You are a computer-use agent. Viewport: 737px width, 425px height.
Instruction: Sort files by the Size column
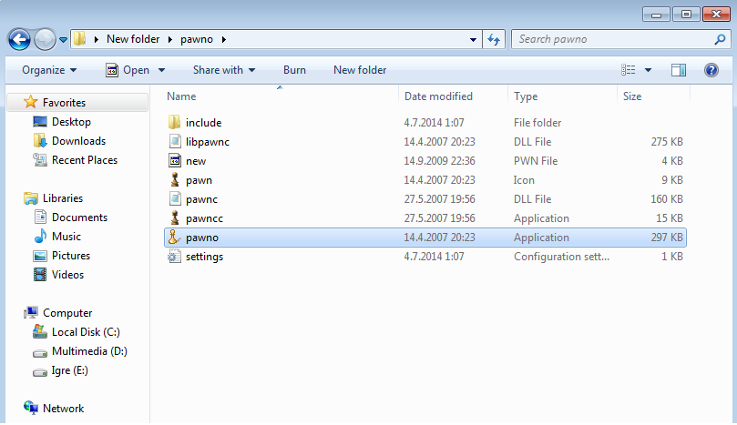tap(632, 96)
